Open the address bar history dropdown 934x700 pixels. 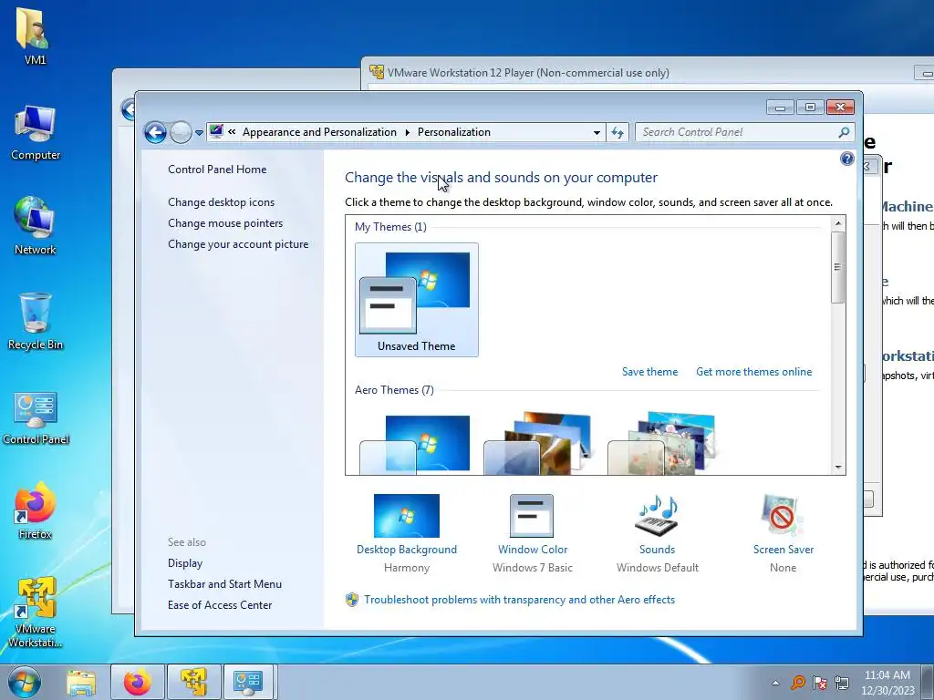597,132
